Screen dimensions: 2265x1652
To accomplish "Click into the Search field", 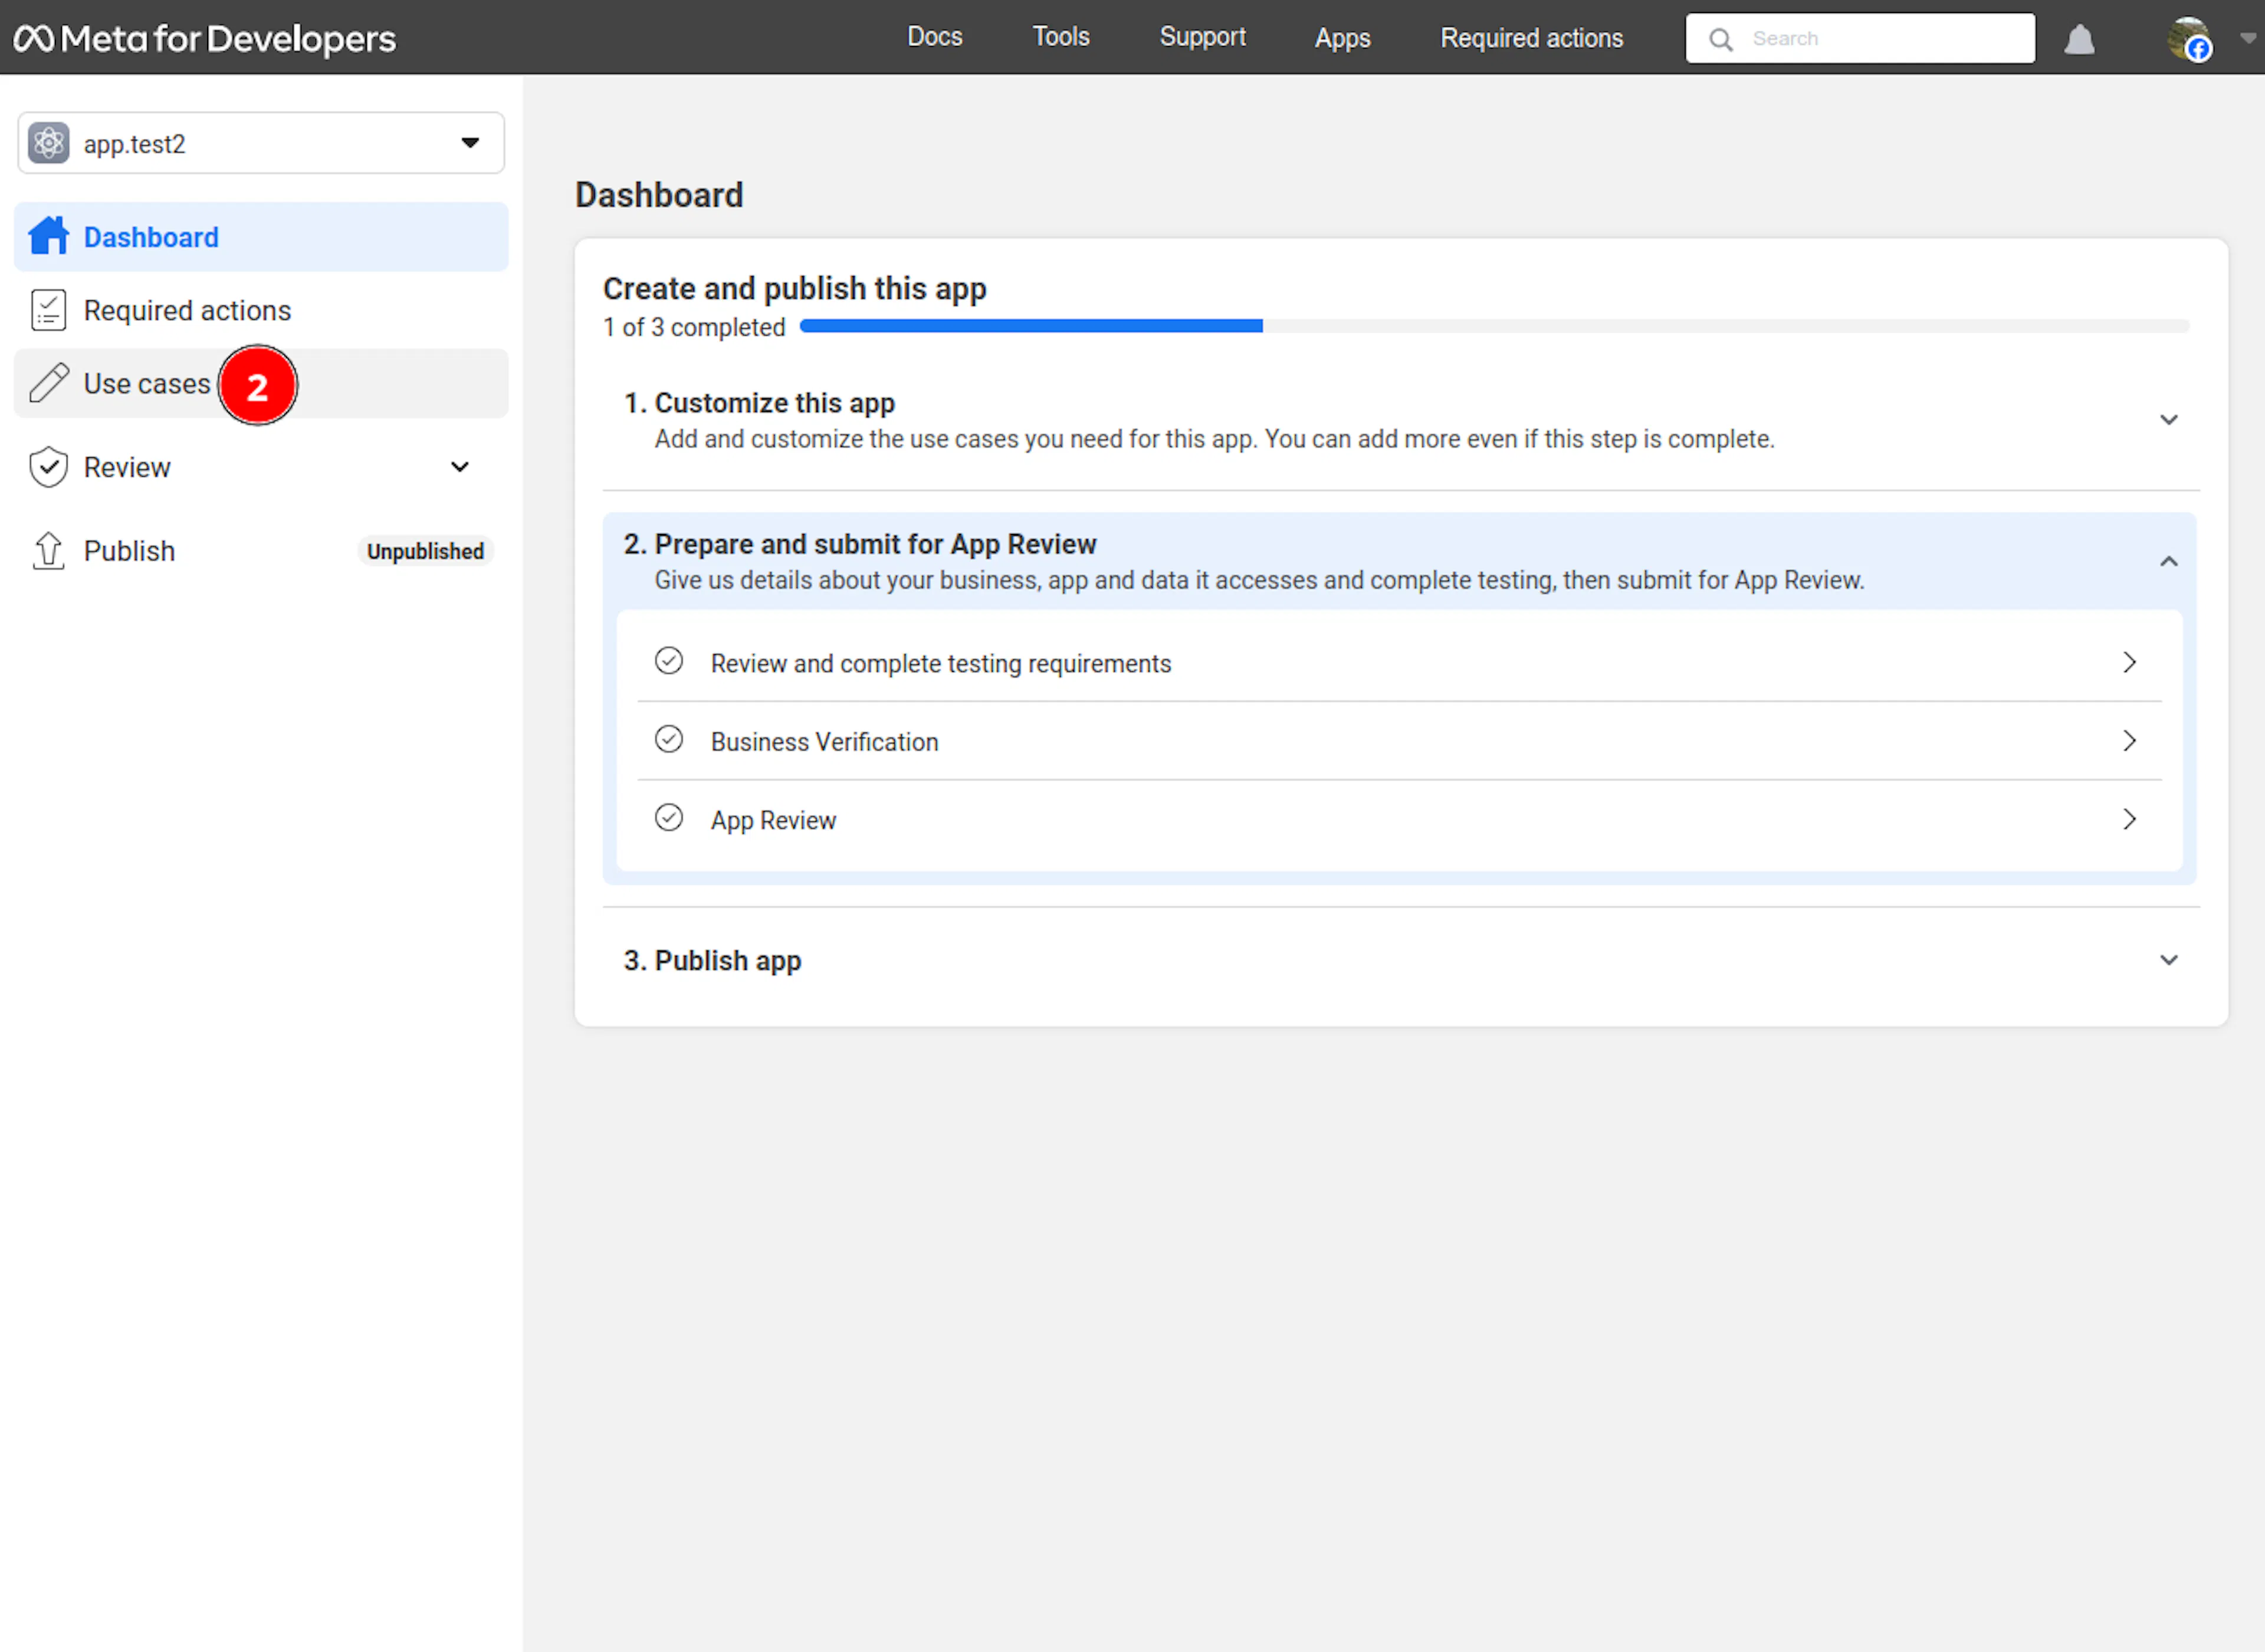I will coord(1860,38).
